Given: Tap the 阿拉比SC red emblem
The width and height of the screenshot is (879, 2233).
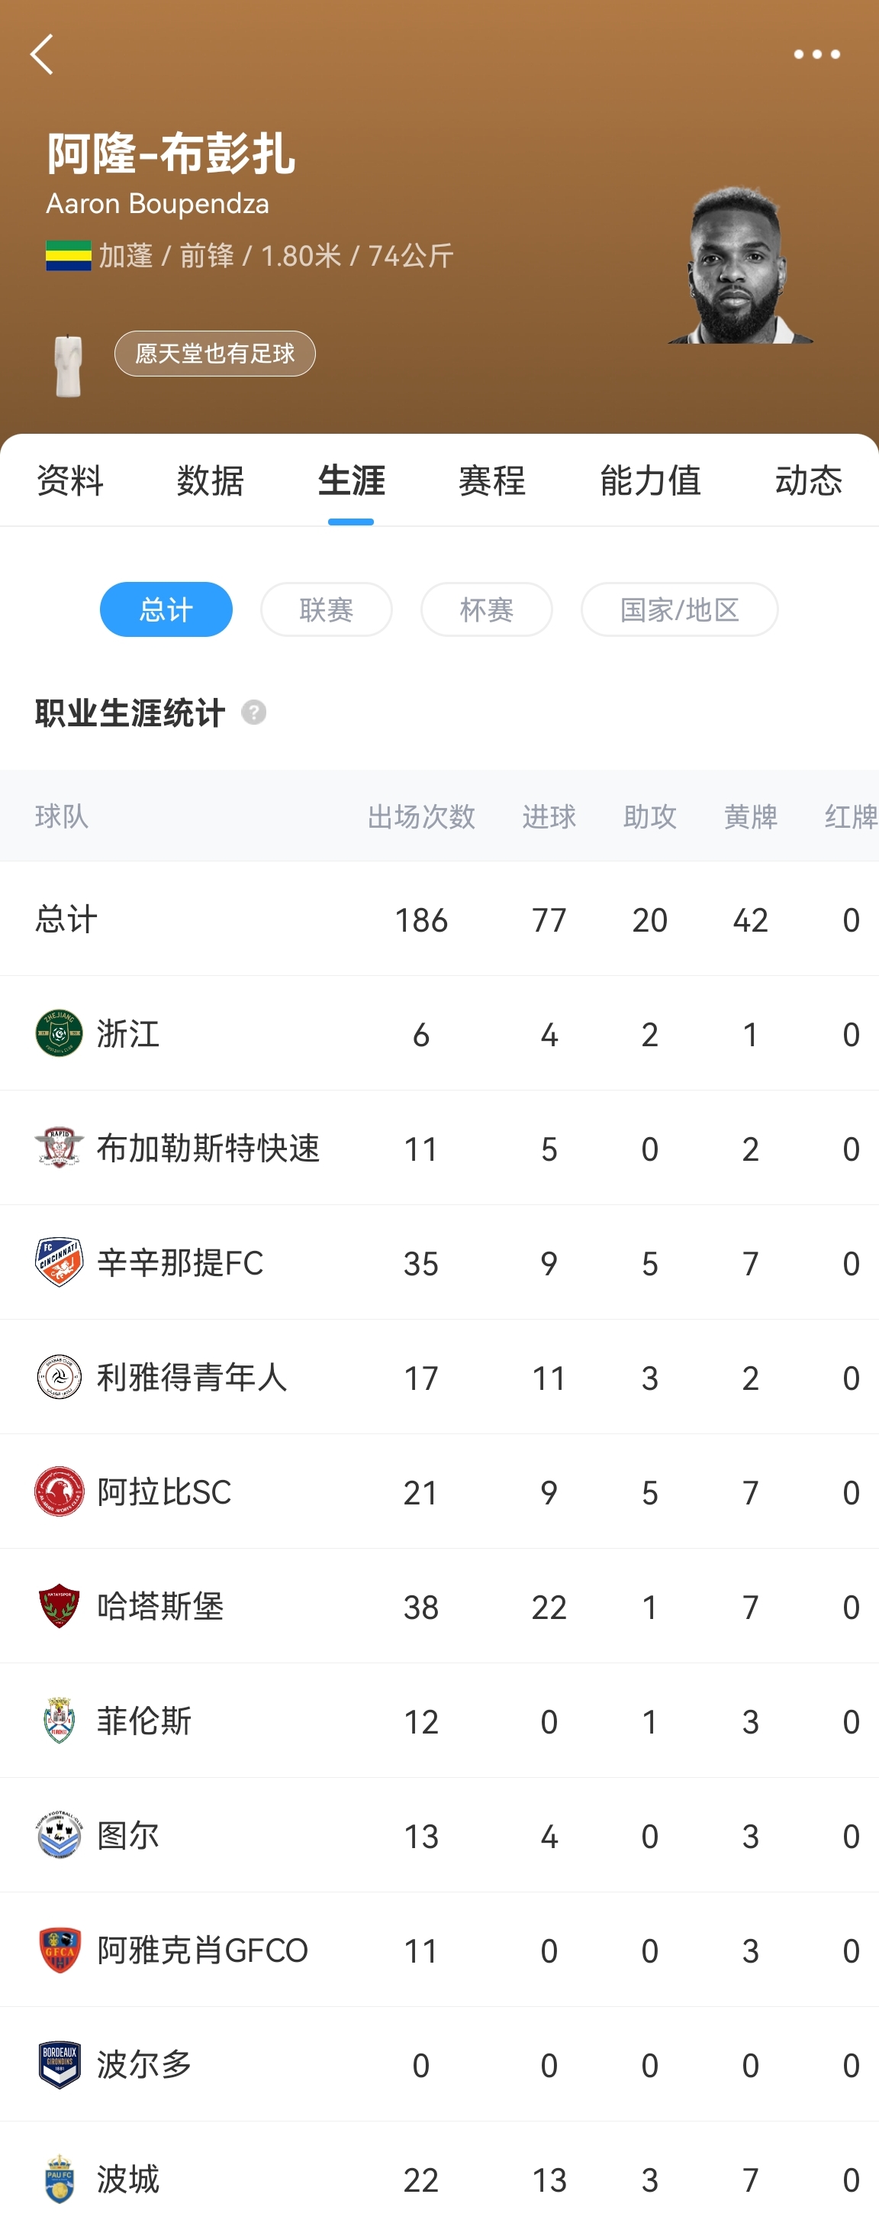Looking at the screenshot, I should click(59, 1491).
